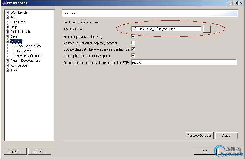Expand the Java tree node
This screenshot has height=159, width=245.
tap(7, 36)
